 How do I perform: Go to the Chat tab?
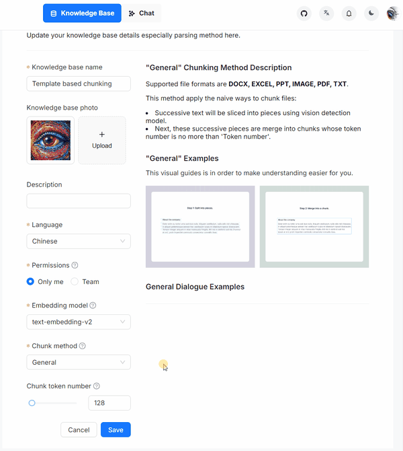pos(142,13)
